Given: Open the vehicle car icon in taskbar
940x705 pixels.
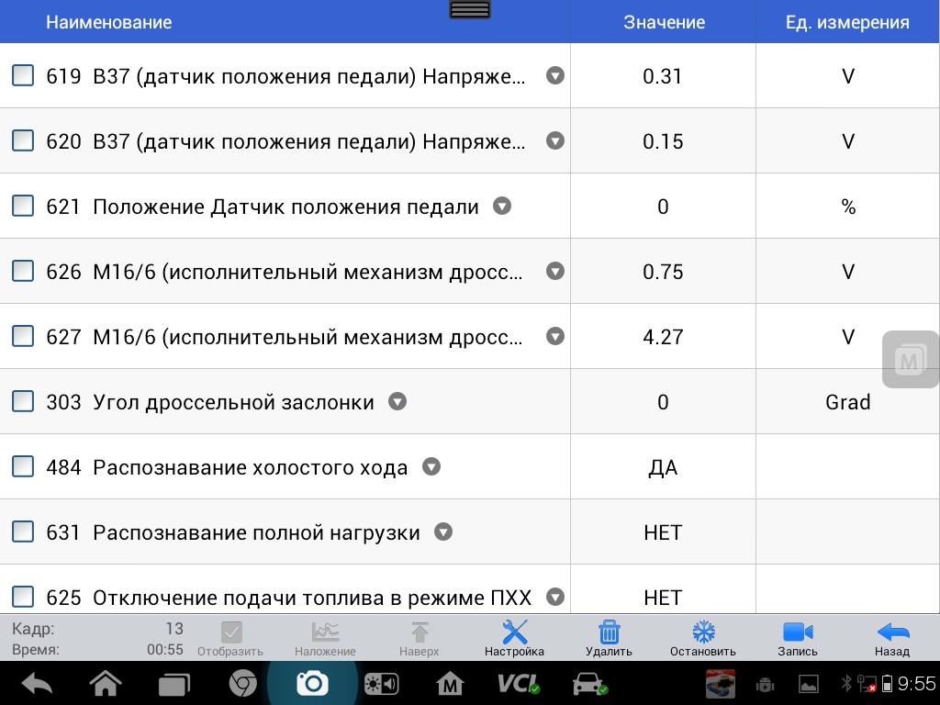Looking at the screenshot, I should (x=588, y=683).
